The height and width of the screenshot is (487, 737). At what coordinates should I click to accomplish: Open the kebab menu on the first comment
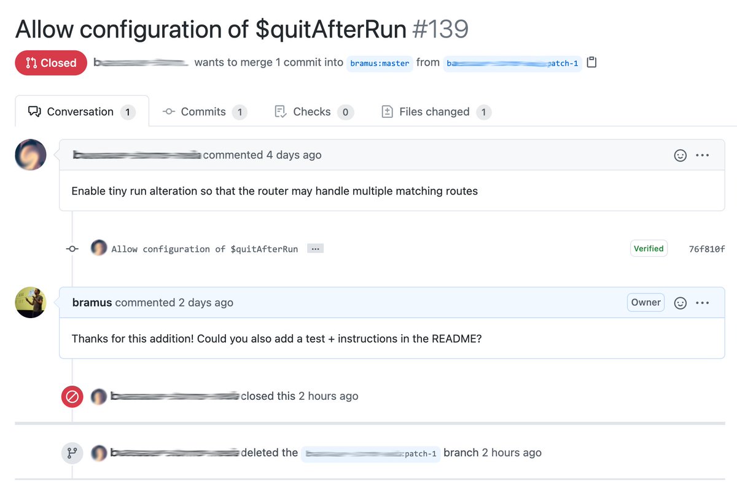(x=703, y=155)
